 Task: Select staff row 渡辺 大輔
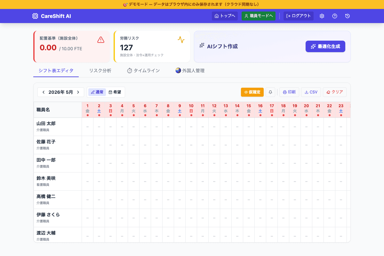58,235
